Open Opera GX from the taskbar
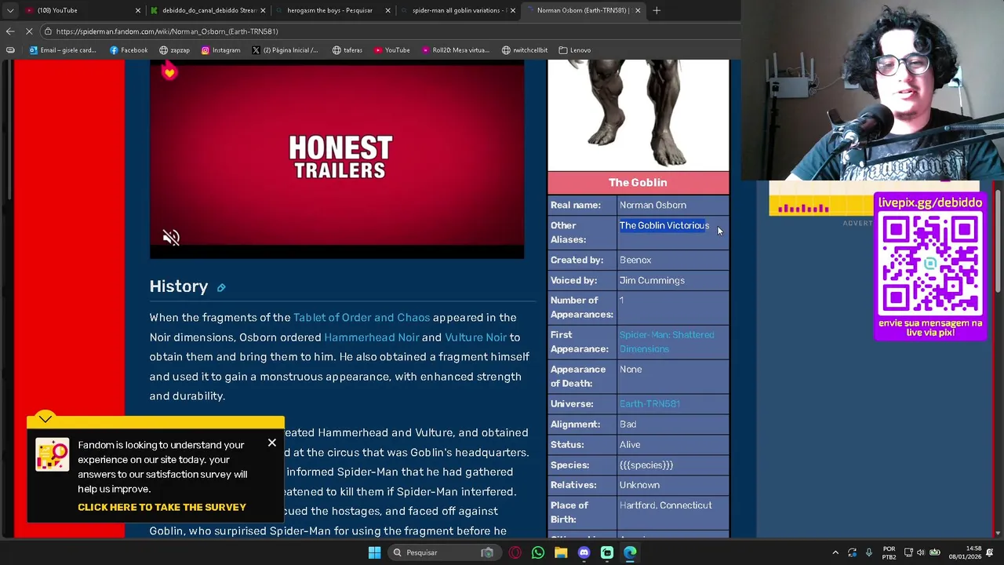1004x565 pixels. [x=515, y=552]
